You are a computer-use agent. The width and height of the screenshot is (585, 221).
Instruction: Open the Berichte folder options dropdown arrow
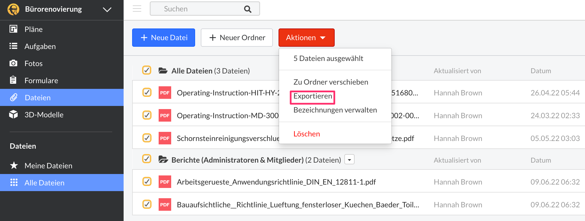(349, 159)
